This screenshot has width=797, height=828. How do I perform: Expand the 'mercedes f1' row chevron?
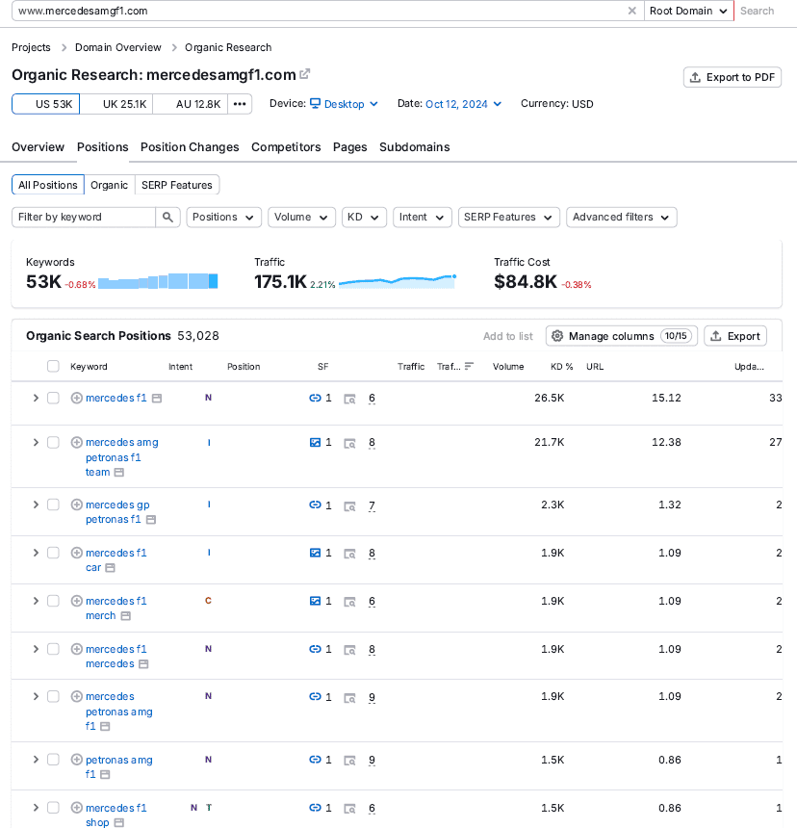click(36, 398)
